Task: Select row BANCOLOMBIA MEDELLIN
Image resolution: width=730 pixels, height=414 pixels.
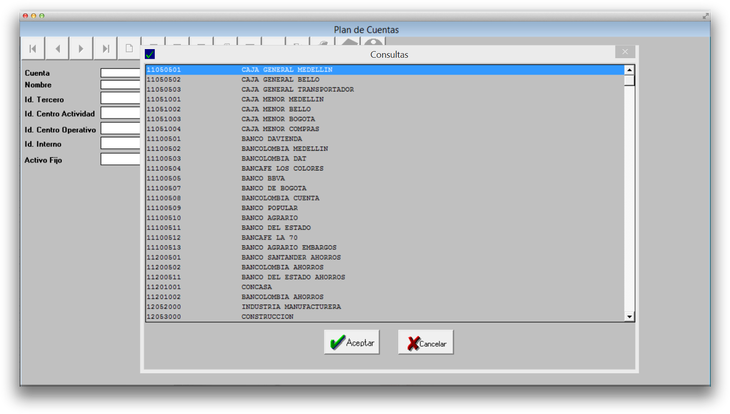Action: pyautogui.click(x=385, y=149)
